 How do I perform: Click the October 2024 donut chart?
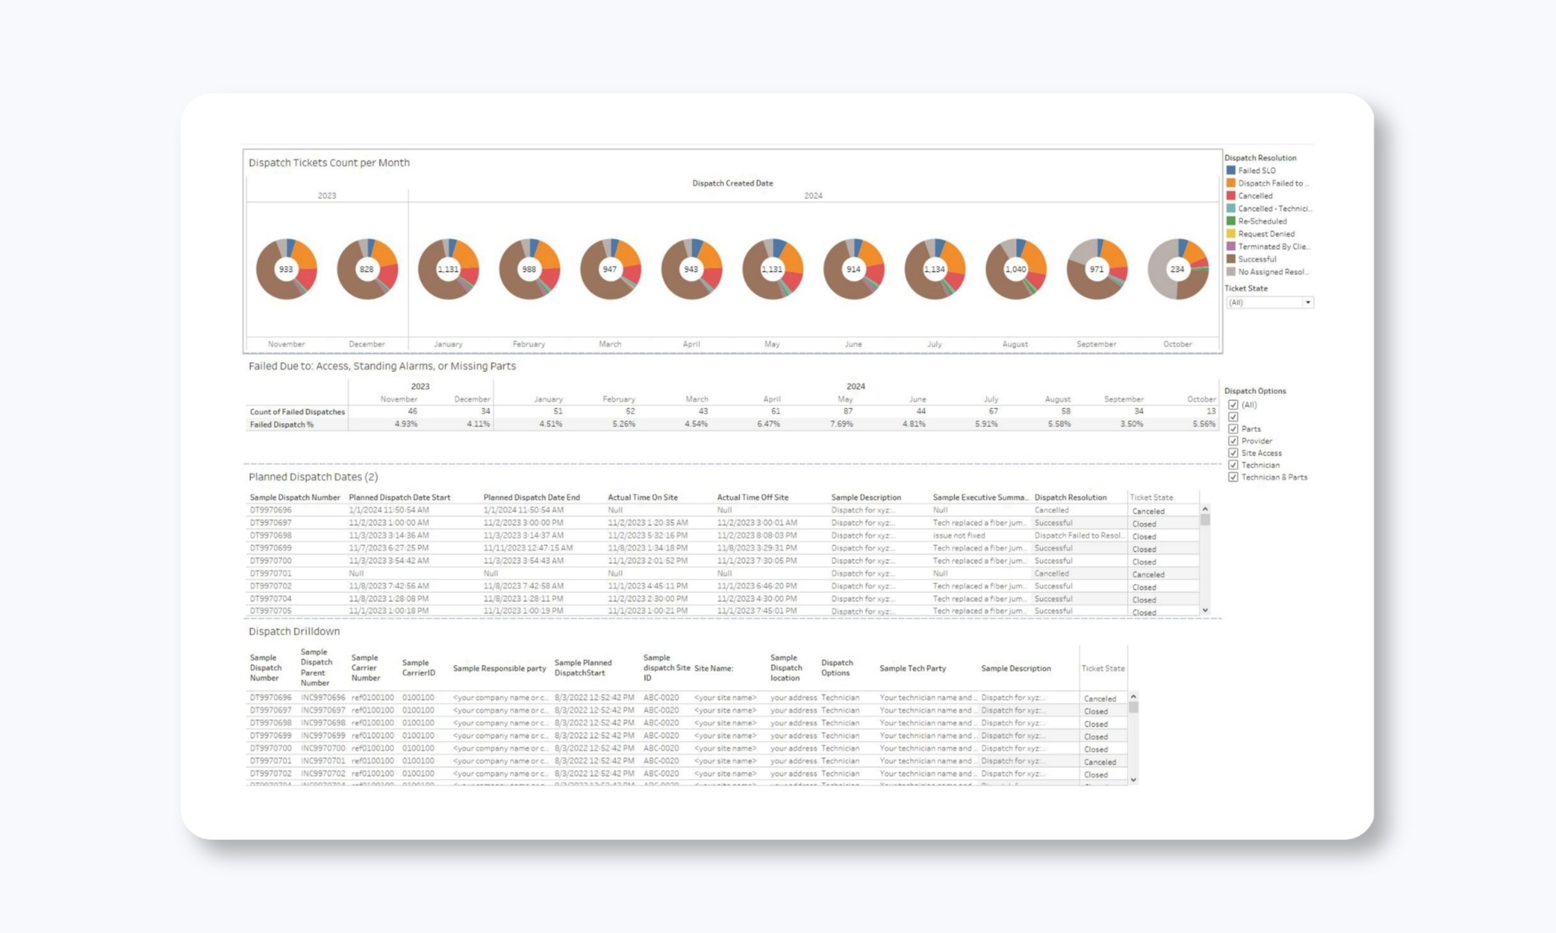(1177, 269)
